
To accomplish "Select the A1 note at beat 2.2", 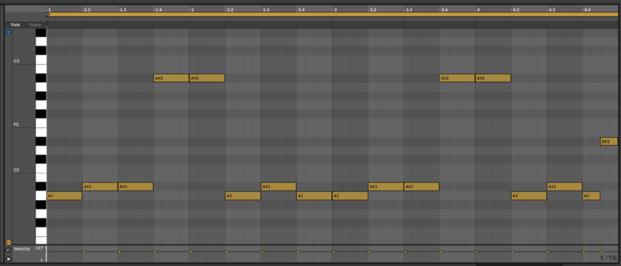I will pyautogui.click(x=243, y=196).
